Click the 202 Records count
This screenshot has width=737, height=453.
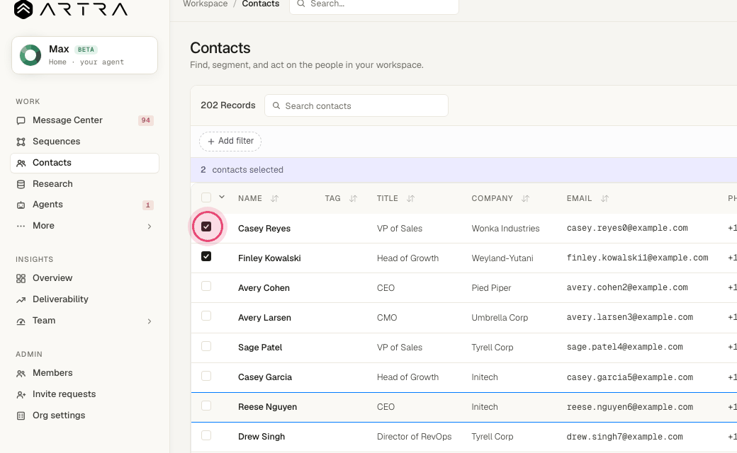coord(228,105)
